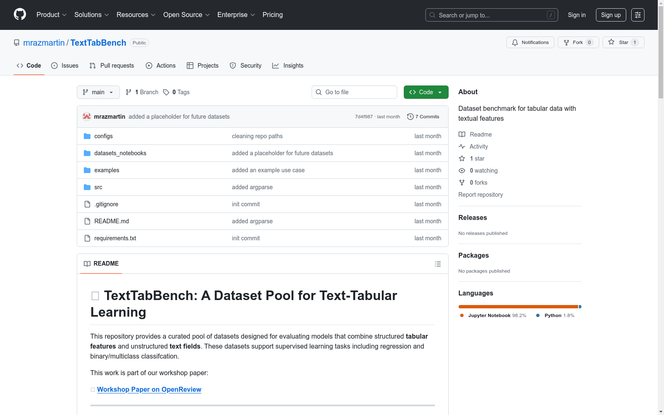The width and height of the screenshot is (664, 415).
Task: Expand the Resources menu
Action: (x=136, y=15)
